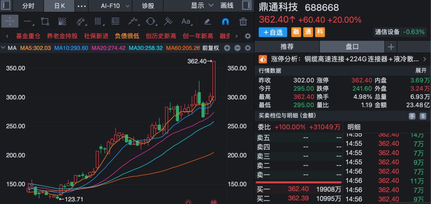This screenshot has width=431, height=204.
Task: Zoom out chart with minus icon
Action: coord(237,48)
